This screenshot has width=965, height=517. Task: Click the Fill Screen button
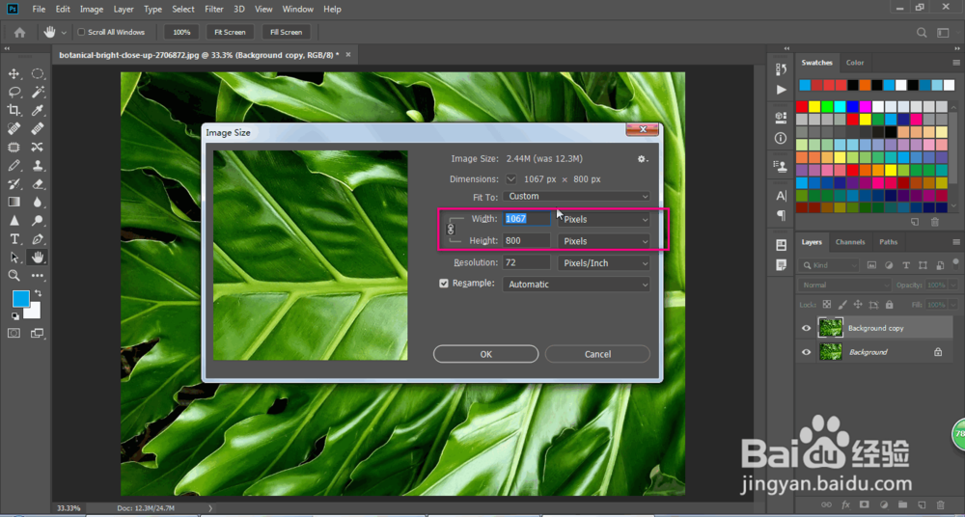coord(287,32)
